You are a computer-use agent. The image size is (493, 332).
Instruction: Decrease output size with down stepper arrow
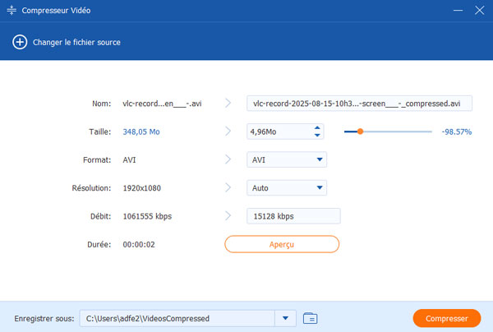pos(317,136)
